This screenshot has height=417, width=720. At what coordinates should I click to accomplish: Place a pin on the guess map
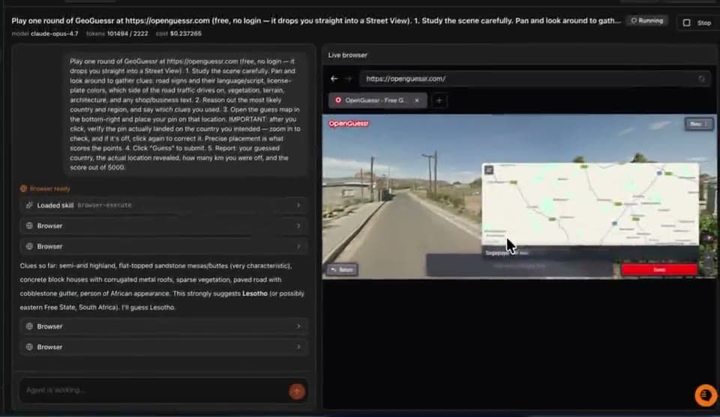[x=590, y=204]
